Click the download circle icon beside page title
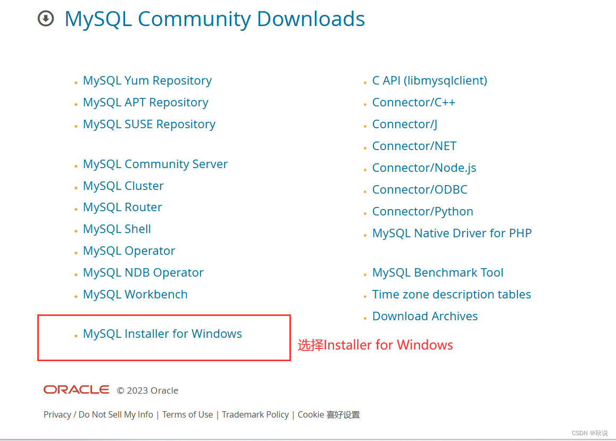This screenshot has width=616, height=441. point(46,19)
